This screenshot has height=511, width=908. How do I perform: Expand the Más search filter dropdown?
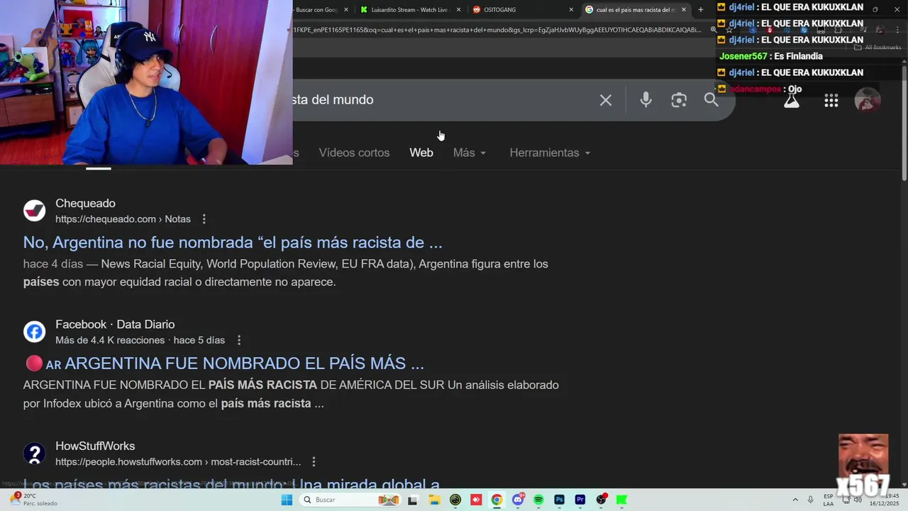(x=470, y=153)
